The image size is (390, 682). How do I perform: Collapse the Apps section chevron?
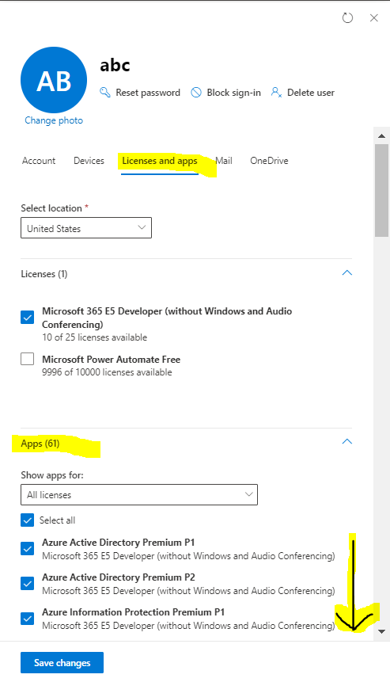tap(347, 442)
